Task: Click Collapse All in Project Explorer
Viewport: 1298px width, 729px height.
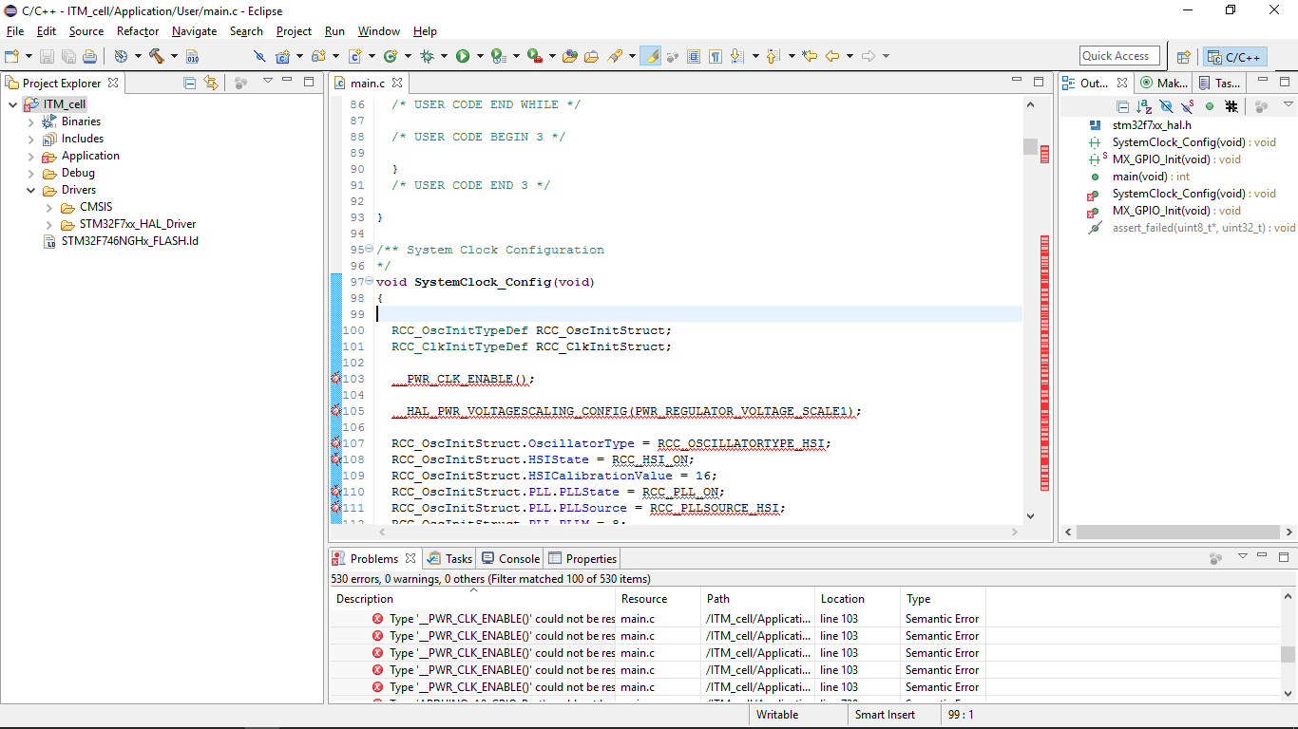Action: pyautogui.click(x=190, y=83)
